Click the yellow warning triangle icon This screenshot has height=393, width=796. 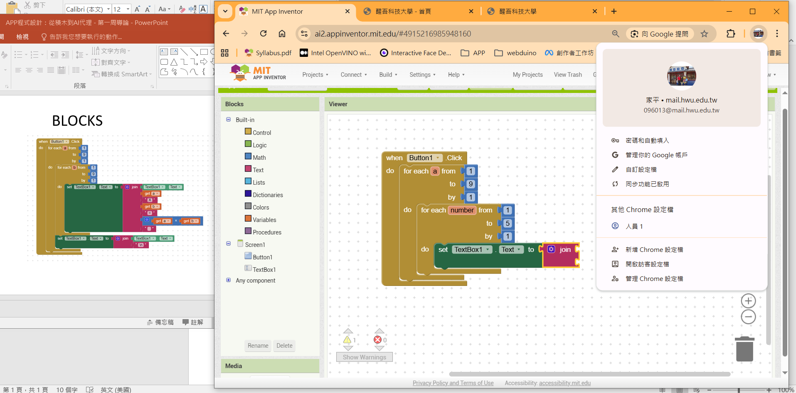(x=347, y=340)
